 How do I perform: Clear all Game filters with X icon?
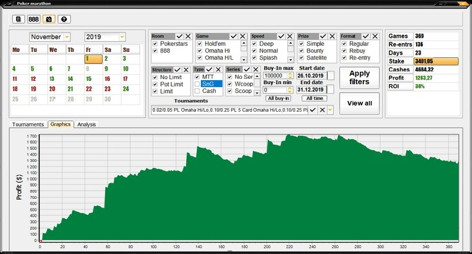pyautogui.click(x=242, y=36)
